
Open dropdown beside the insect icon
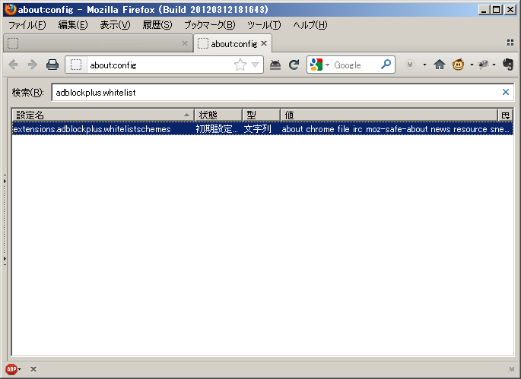coord(494,65)
